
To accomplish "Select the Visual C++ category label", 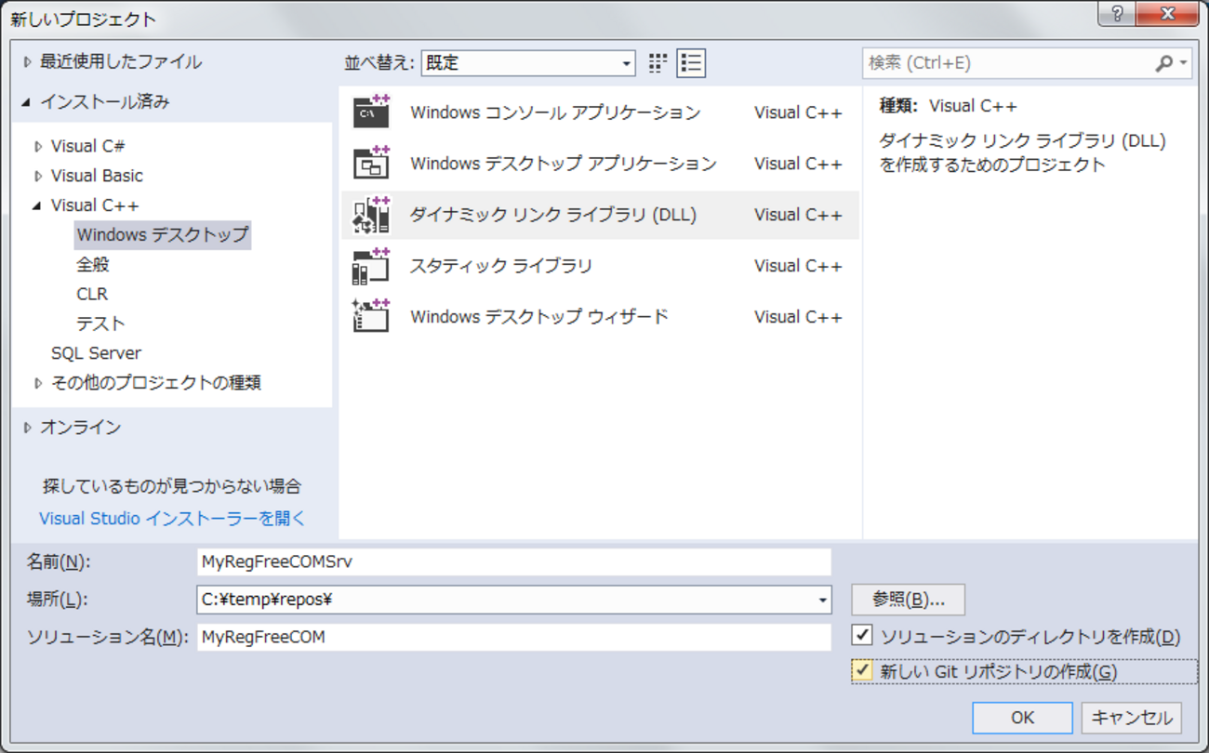I will [x=95, y=205].
